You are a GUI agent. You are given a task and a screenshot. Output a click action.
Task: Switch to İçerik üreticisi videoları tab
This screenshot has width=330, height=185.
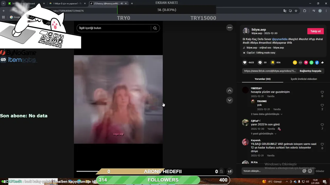tap(304, 79)
